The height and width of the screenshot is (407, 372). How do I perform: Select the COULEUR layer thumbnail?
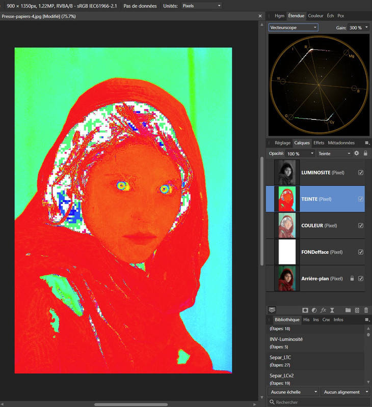287,225
